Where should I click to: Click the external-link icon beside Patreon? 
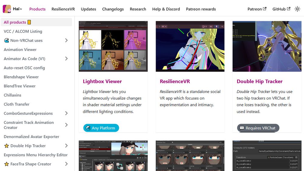(265, 9)
